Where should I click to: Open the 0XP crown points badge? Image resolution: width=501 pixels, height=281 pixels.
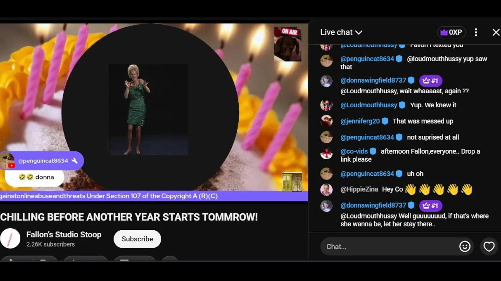(451, 32)
